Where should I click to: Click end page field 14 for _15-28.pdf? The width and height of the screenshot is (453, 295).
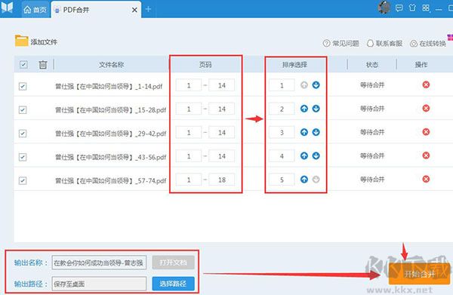221,109
